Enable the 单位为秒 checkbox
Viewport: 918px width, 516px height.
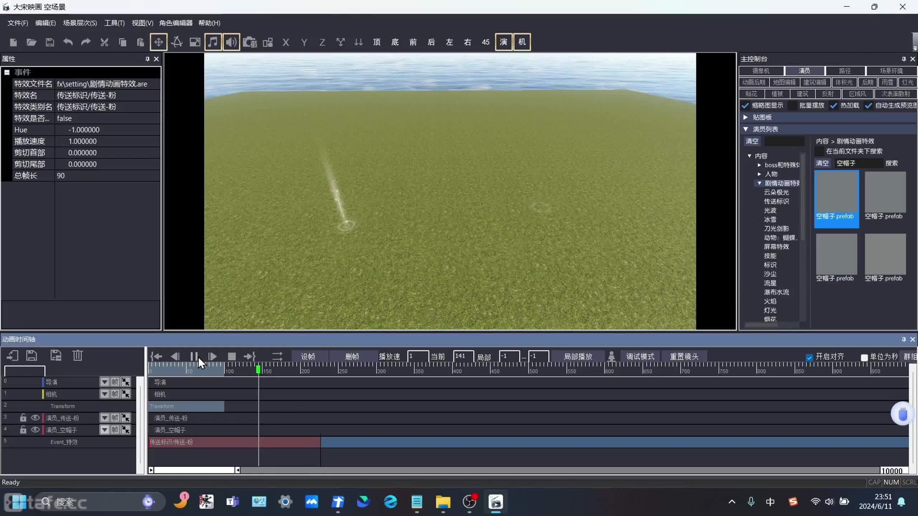[864, 357]
